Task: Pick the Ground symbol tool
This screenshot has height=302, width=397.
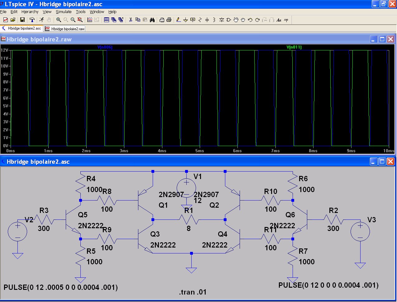Action: pos(185,20)
